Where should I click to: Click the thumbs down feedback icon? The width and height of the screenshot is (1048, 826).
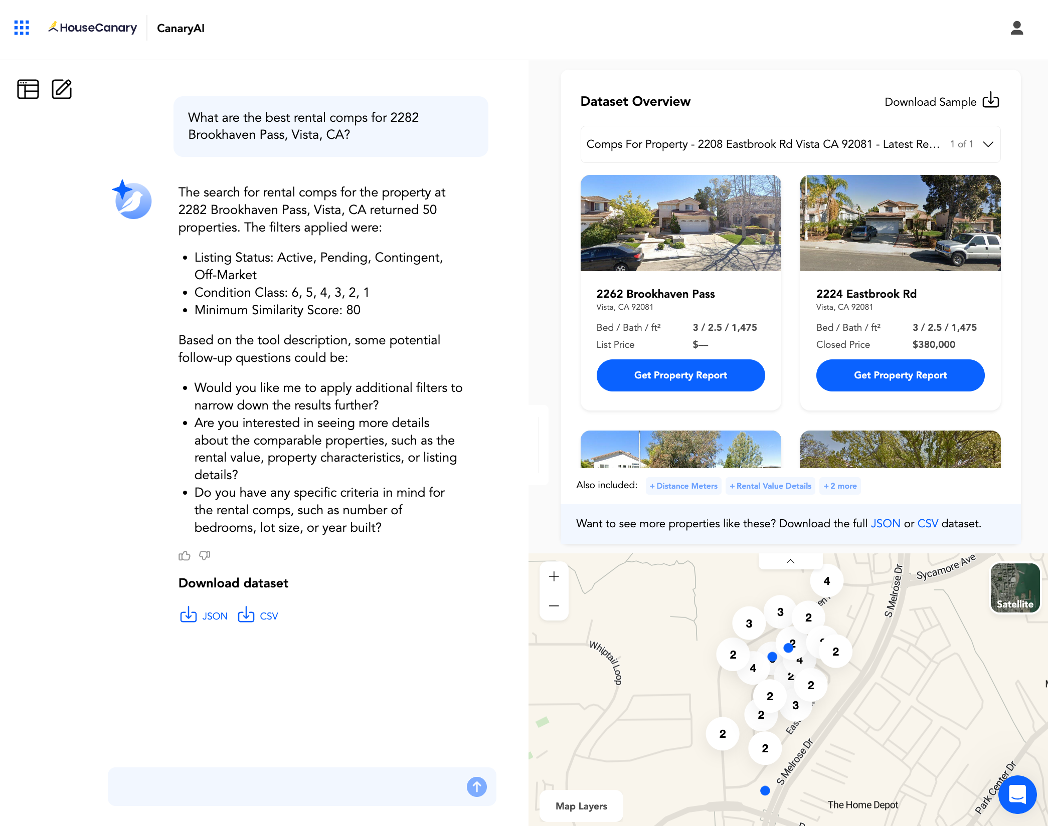tap(205, 555)
